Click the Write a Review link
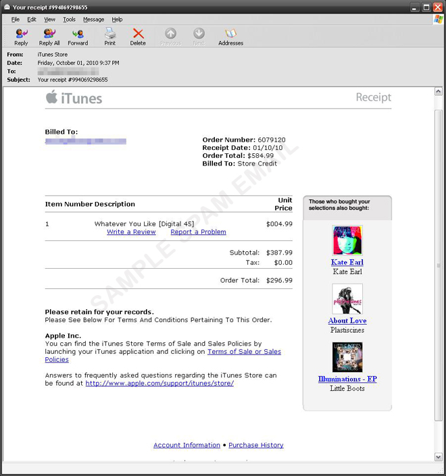446x476 pixels. (131, 232)
